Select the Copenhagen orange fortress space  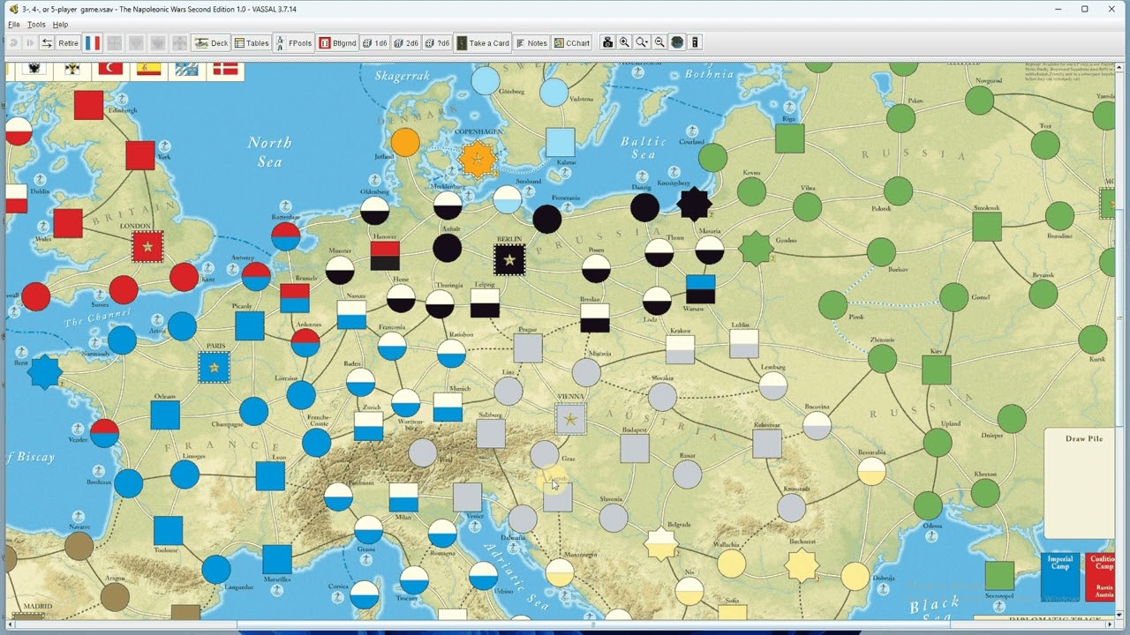[x=478, y=160]
